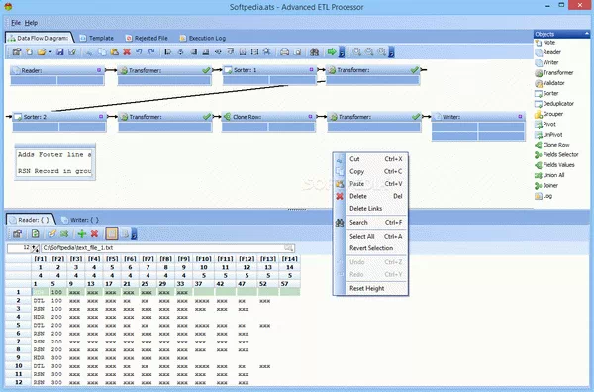Select the Reader block in the diagram

click(57, 75)
